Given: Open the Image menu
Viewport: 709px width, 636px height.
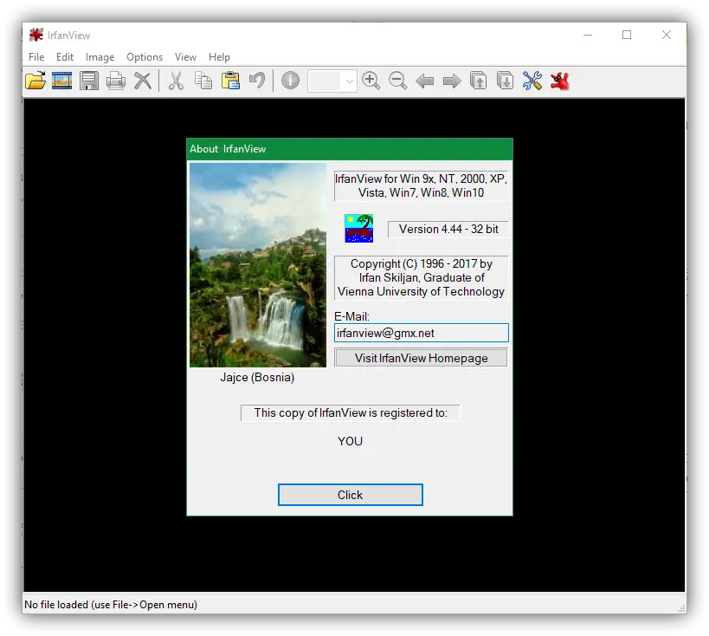Looking at the screenshot, I should tap(100, 57).
